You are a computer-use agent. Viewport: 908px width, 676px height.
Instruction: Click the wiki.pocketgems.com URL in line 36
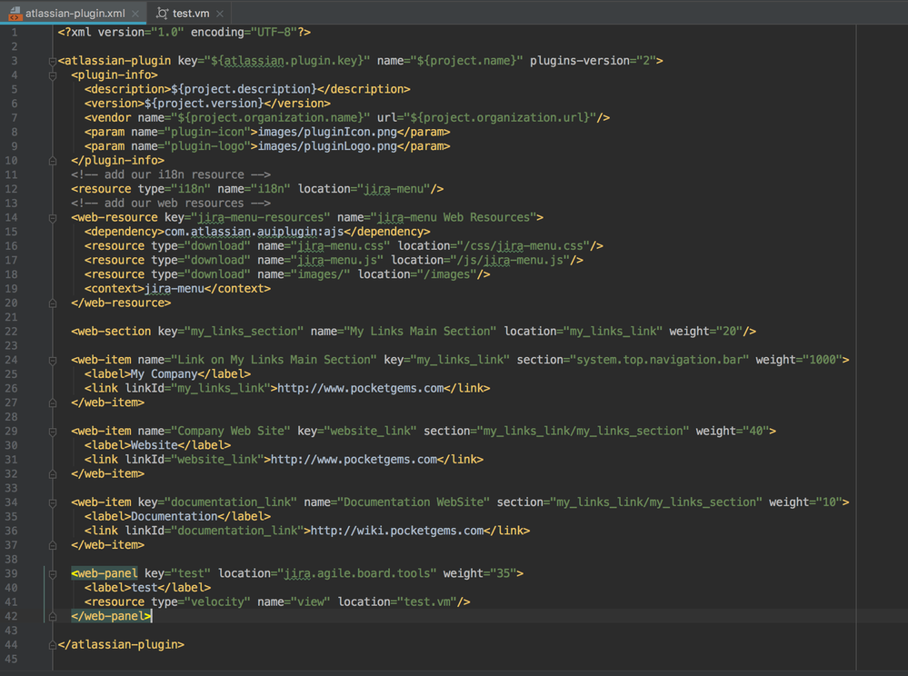coord(396,531)
